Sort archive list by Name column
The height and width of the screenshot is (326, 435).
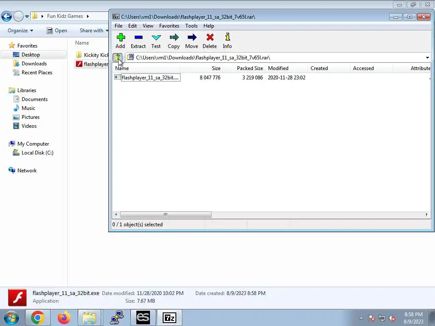coord(147,68)
